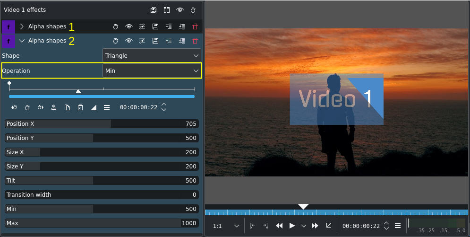The height and width of the screenshot is (237, 470).
Task: Open presets for Alpha shapes 1
Action: coord(142,26)
